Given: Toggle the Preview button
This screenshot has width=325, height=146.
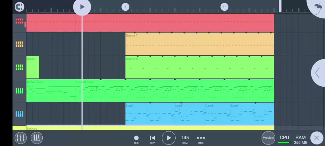Looking at the screenshot, I should pos(268,138).
